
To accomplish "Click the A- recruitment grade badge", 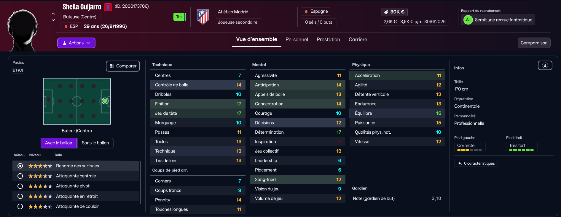I will click(468, 20).
